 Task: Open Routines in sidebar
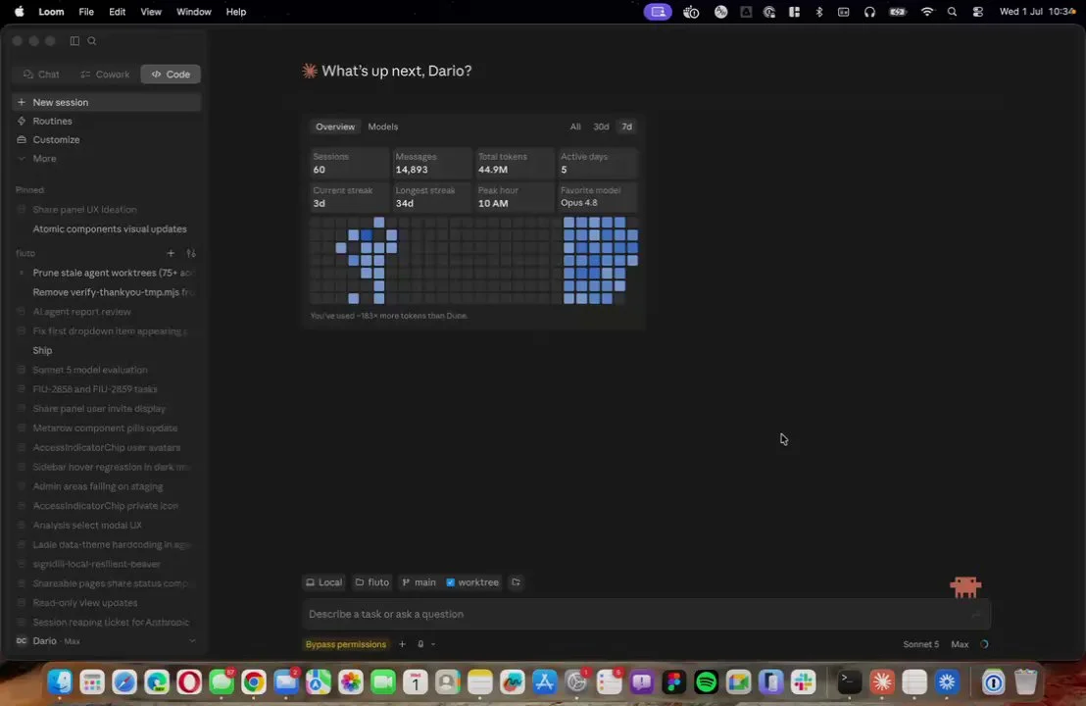107,122
